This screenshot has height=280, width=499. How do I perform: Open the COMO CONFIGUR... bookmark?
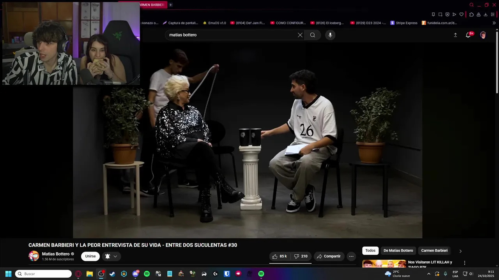tap(288, 23)
